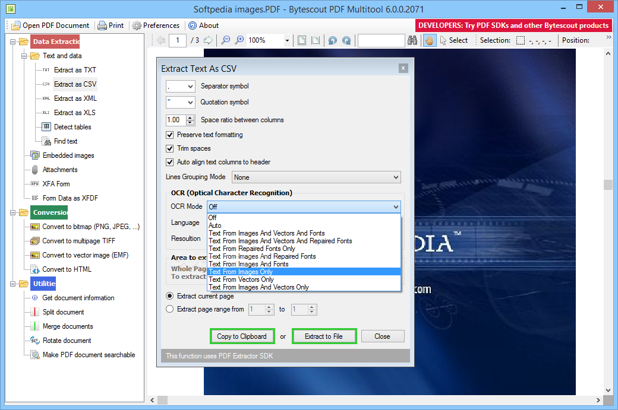Toggle Auto align text columns checkbox
The width and height of the screenshot is (618, 410).
170,162
